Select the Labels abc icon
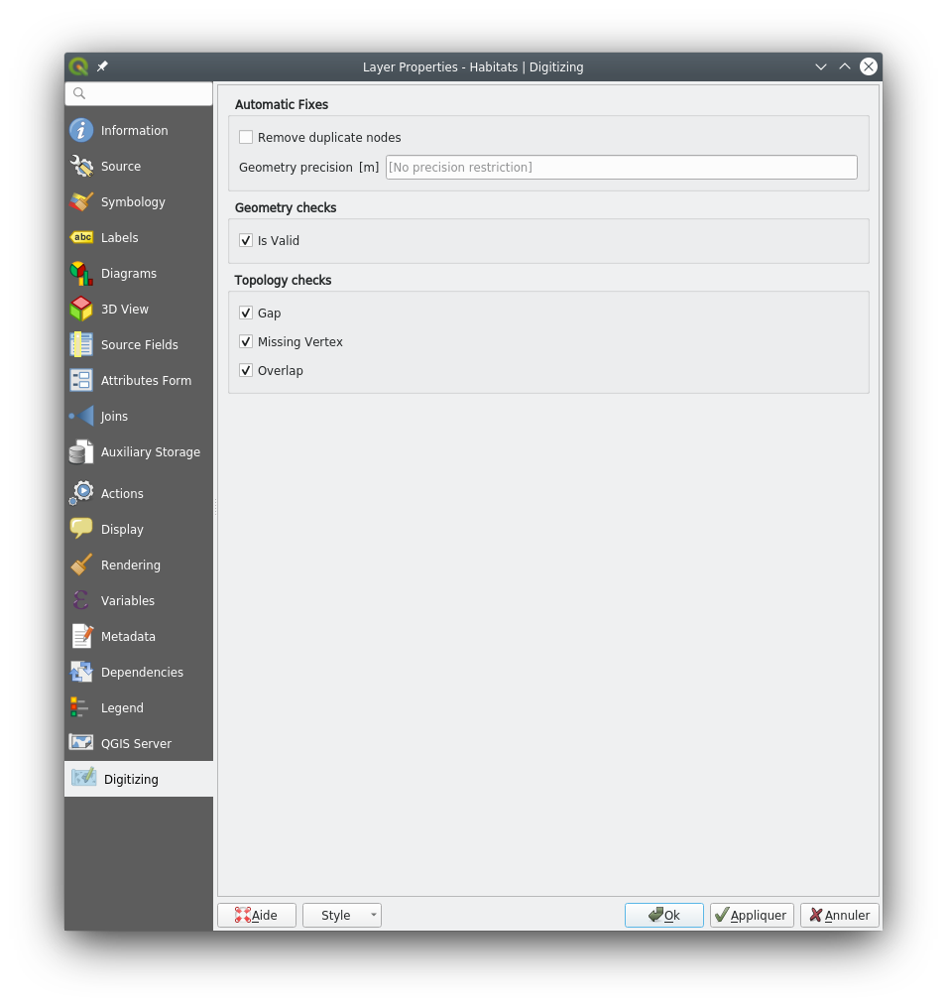Image resolution: width=947 pixels, height=1007 pixels. 81,238
